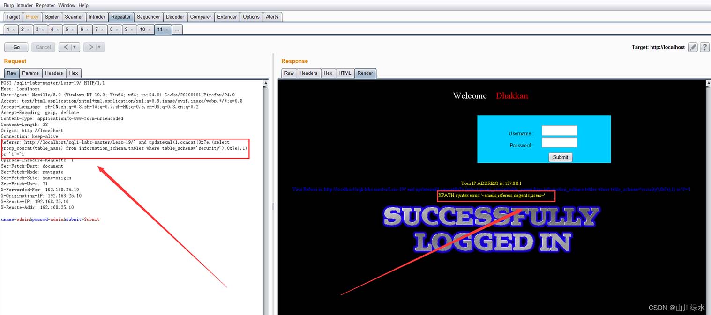Select the response Render view tab
Screen dimensions: 711x315
click(x=365, y=73)
